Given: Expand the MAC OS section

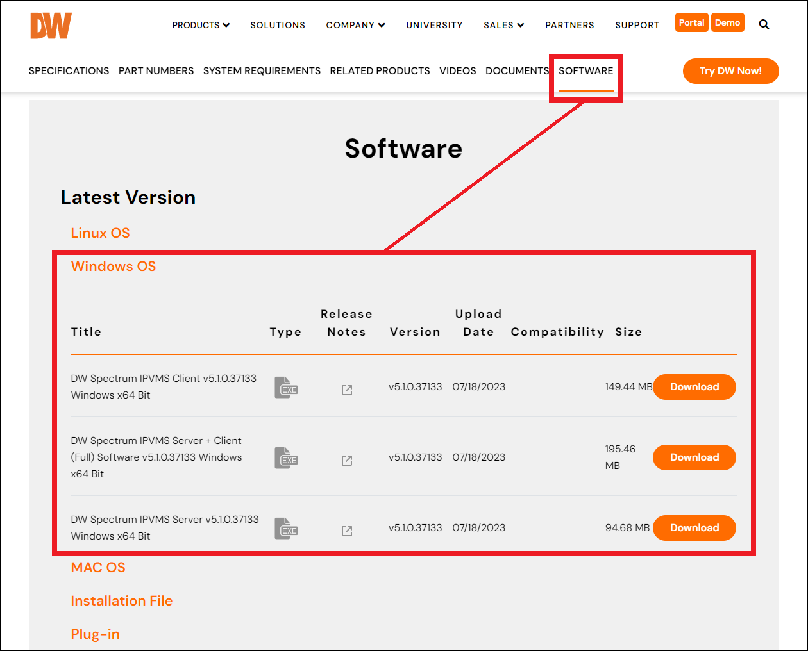Looking at the screenshot, I should [98, 568].
